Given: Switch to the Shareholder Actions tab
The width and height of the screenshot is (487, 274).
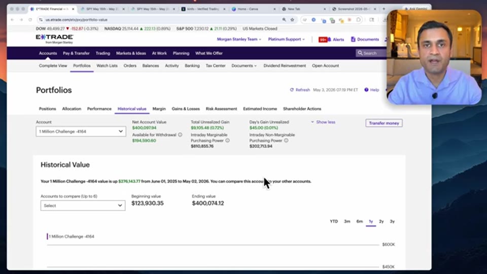Looking at the screenshot, I should [302, 109].
